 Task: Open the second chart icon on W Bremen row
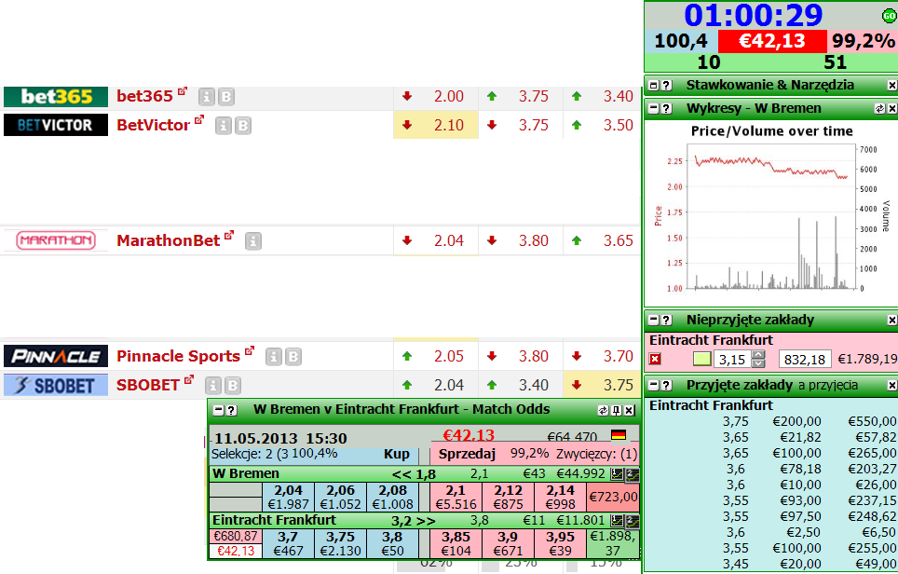632,473
